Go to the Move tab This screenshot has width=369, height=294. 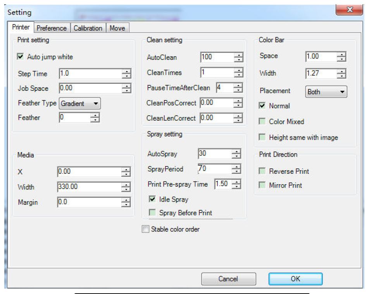point(117,28)
